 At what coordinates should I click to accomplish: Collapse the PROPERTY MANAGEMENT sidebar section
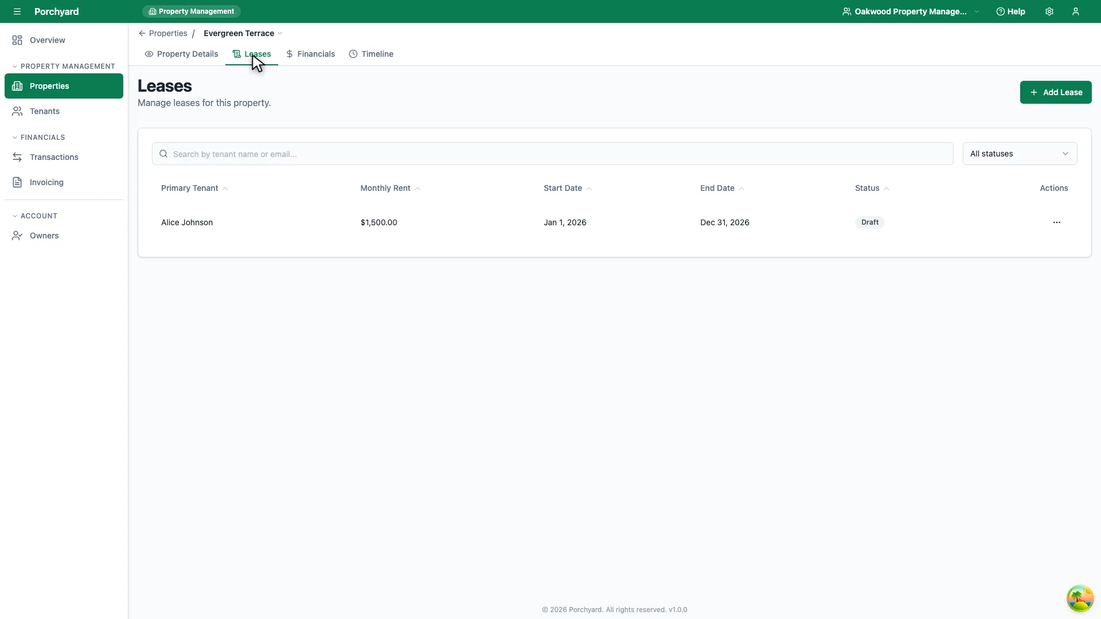pyautogui.click(x=64, y=66)
